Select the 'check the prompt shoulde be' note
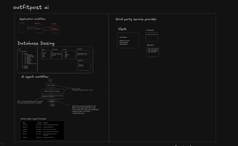Screen dimensions: 238x146 85,110
